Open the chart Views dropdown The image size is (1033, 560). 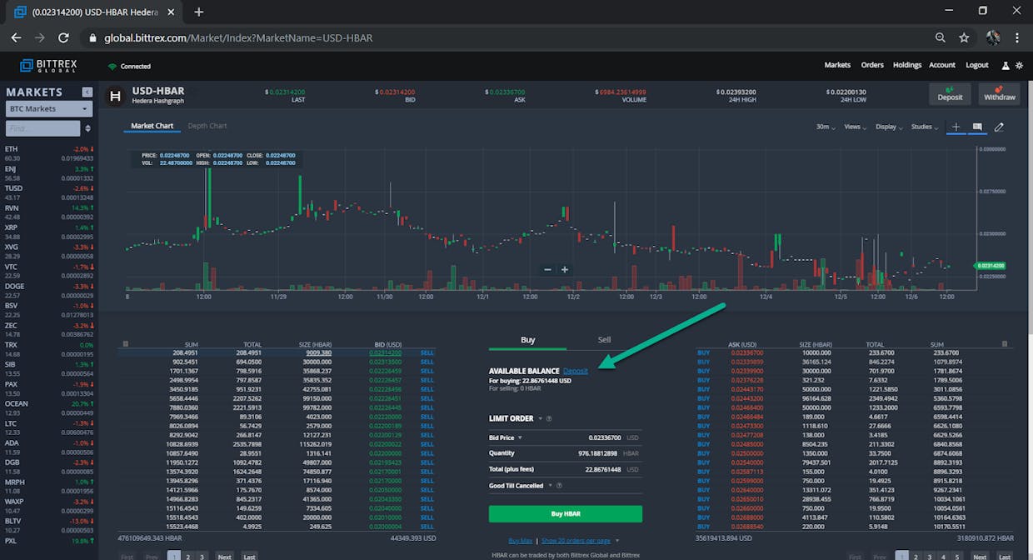856,127
